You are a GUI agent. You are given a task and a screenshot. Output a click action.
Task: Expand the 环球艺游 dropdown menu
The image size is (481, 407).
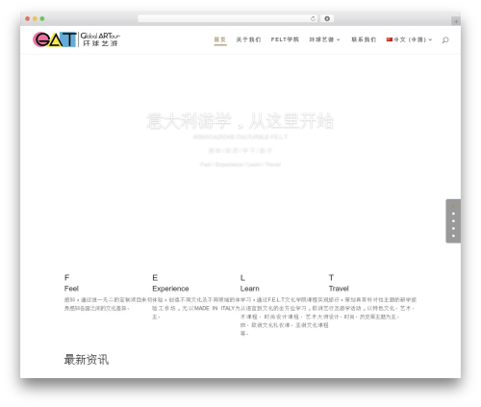pyautogui.click(x=324, y=39)
